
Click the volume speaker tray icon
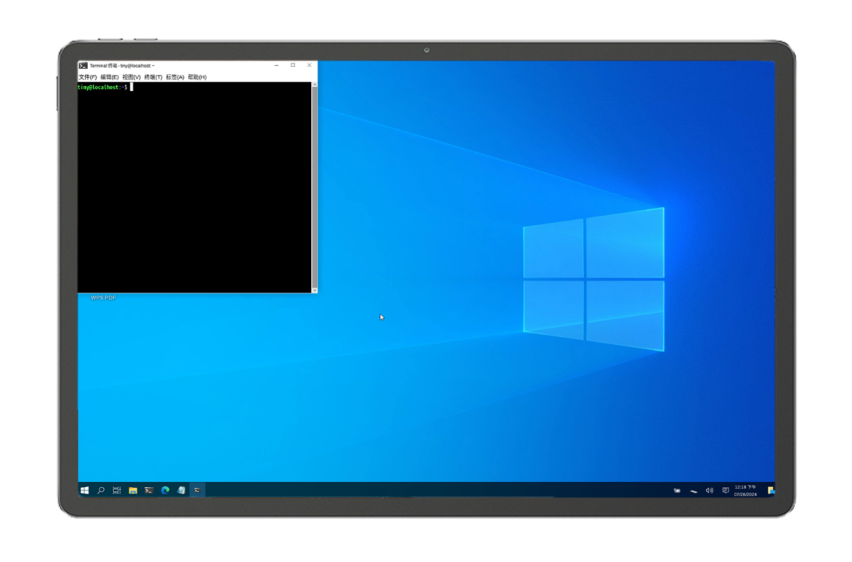[x=710, y=490]
